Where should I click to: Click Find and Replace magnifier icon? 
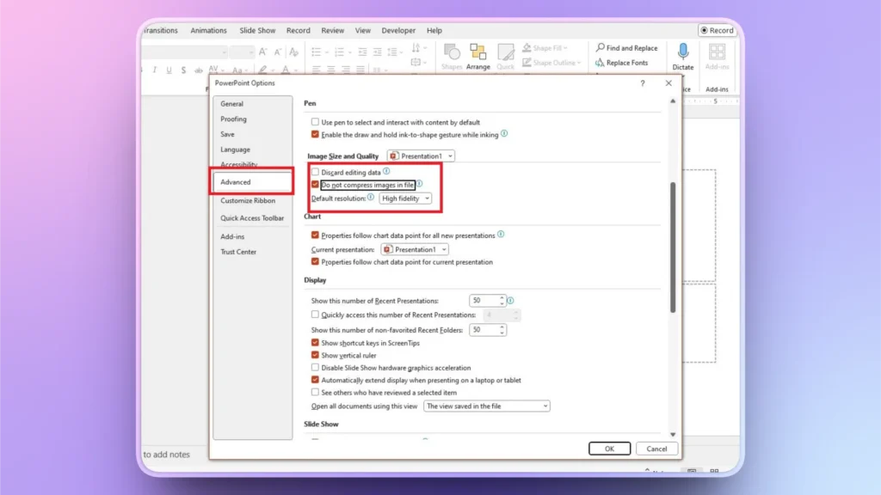click(x=601, y=47)
